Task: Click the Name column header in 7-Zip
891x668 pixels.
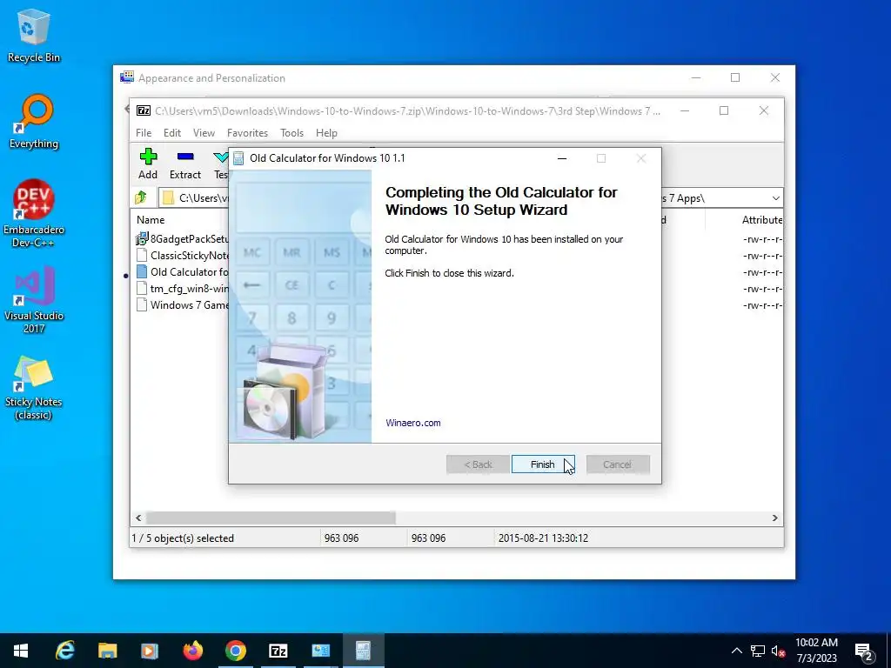Action: (151, 220)
